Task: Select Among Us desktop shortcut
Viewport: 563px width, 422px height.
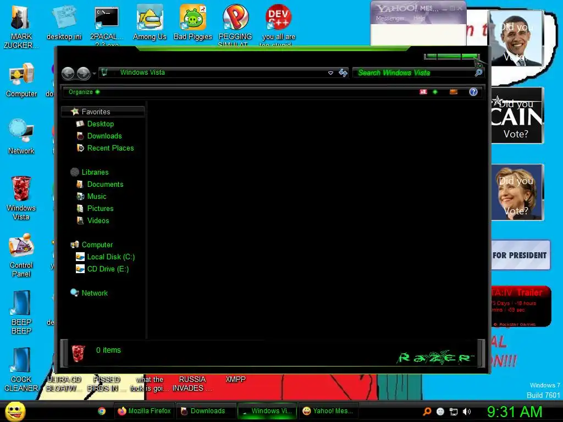Action: (150, 23)
